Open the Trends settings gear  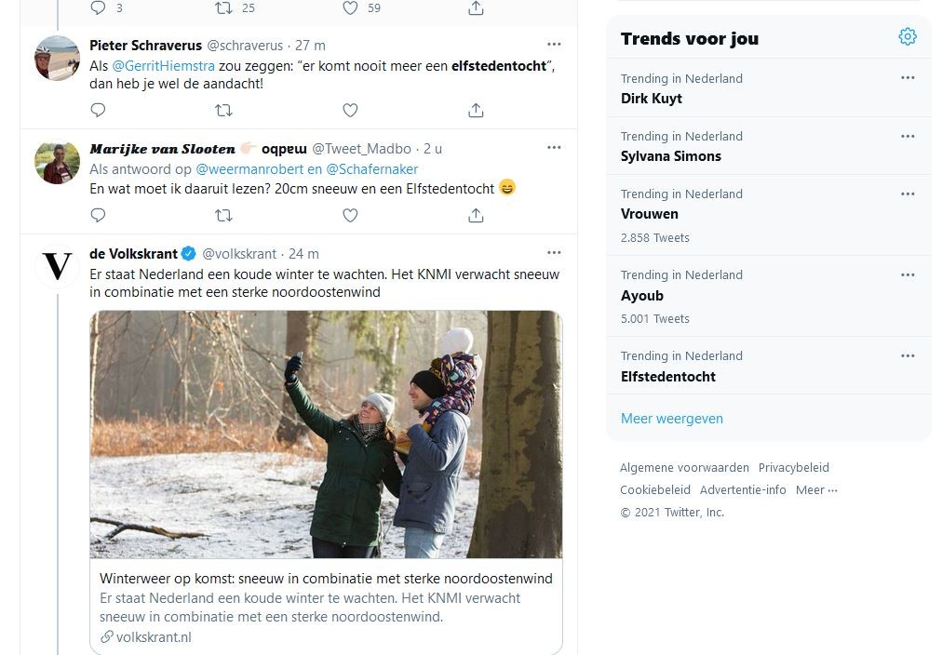click(908, 36)
